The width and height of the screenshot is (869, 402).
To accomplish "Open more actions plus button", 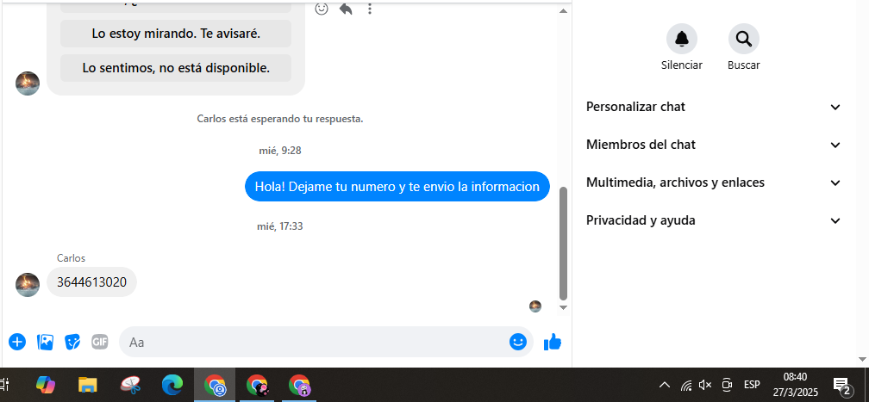I will coord(17,342).
